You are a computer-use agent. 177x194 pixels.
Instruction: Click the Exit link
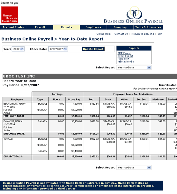click(160, 34)
